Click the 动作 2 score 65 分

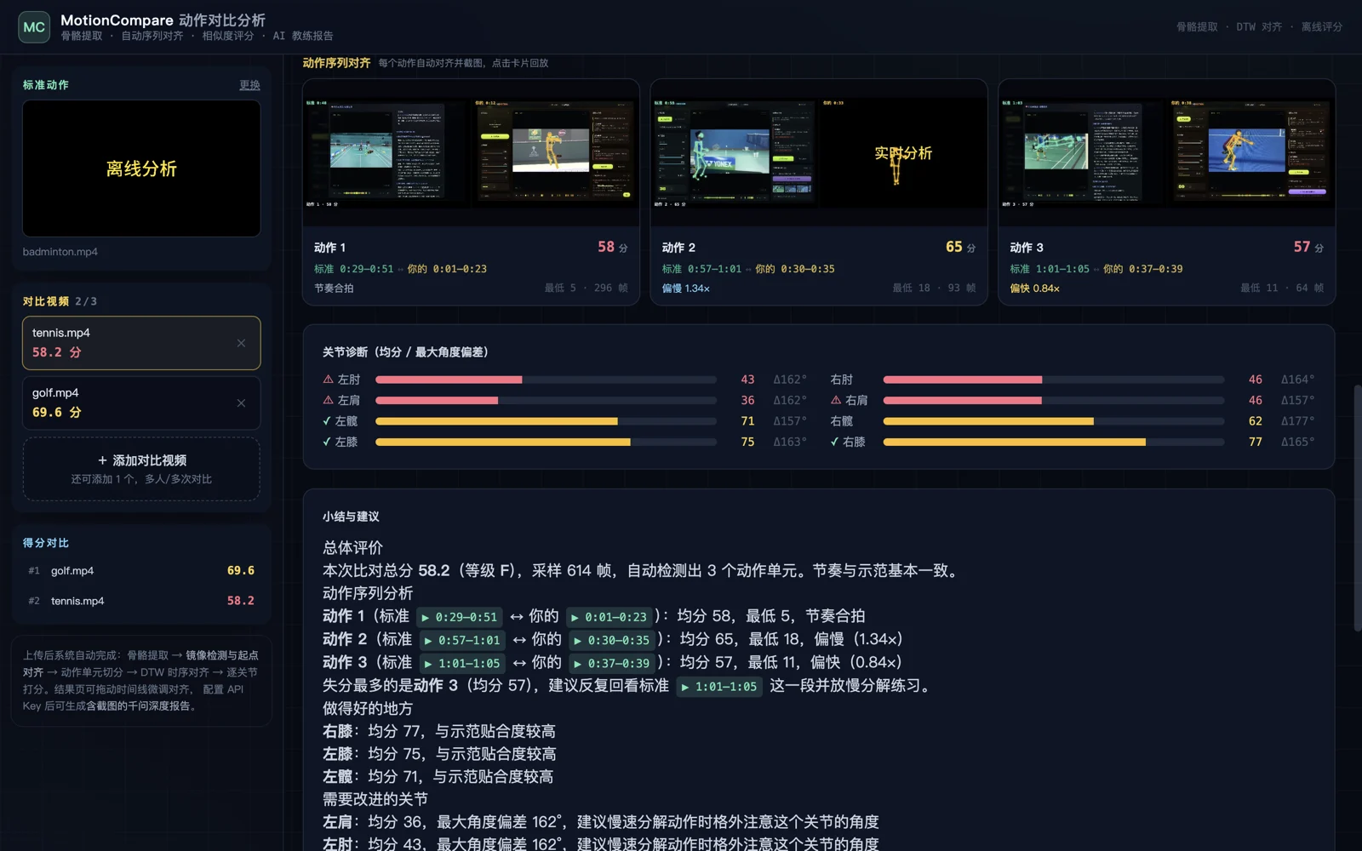961,247
